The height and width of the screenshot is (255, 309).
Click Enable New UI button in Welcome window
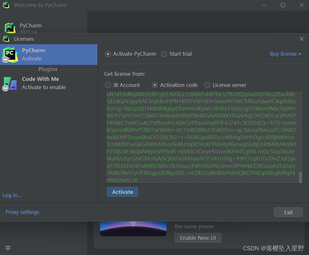[198, 238]
